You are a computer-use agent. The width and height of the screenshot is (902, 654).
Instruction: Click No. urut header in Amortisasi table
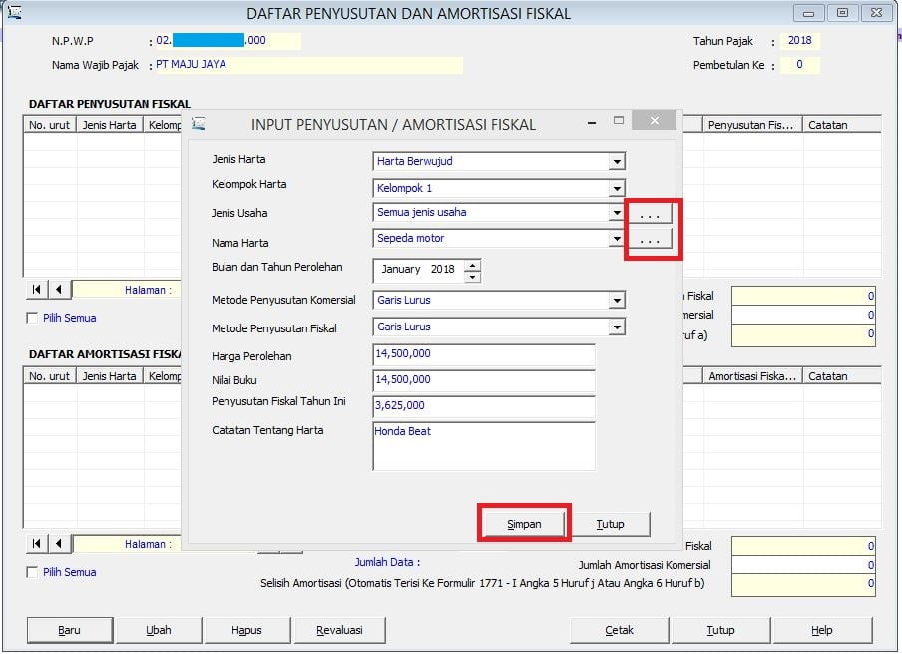(50, 376)
